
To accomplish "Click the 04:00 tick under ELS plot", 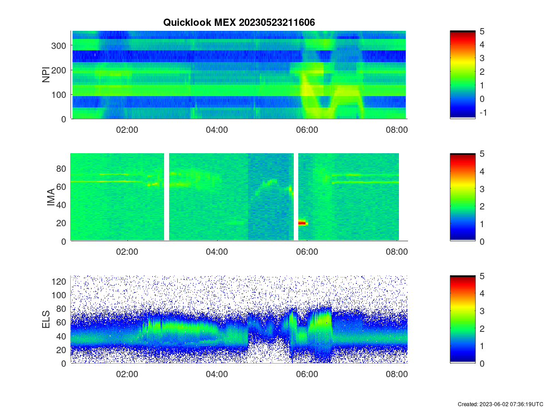I will click(217, 374).
